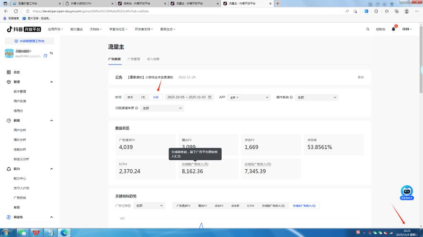Select 昨天 time range
This screenshot has height=237, width=423.
[130, 97]
